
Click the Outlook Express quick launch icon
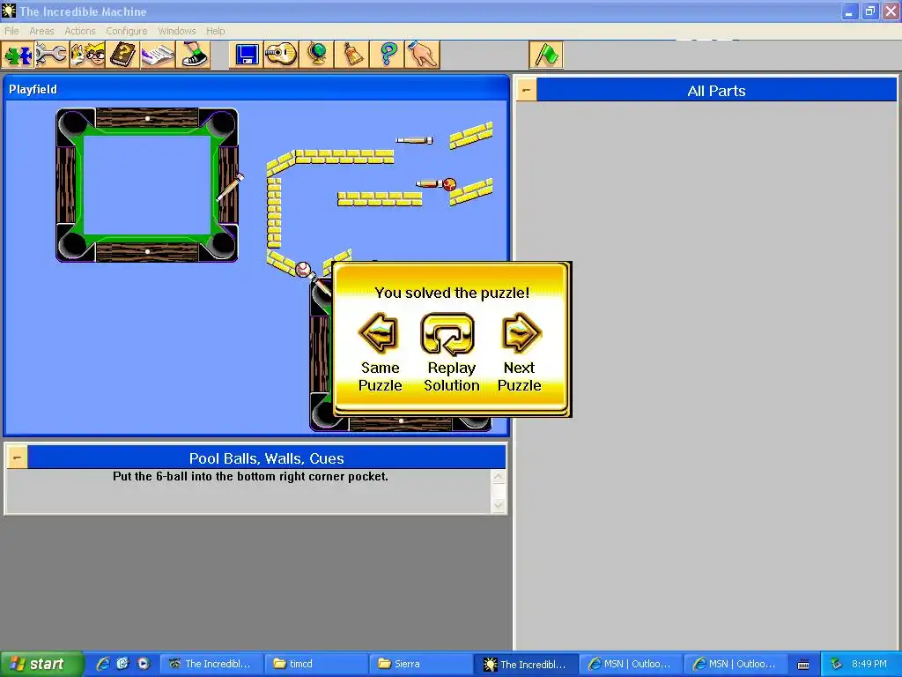click(x=122, y=664)
